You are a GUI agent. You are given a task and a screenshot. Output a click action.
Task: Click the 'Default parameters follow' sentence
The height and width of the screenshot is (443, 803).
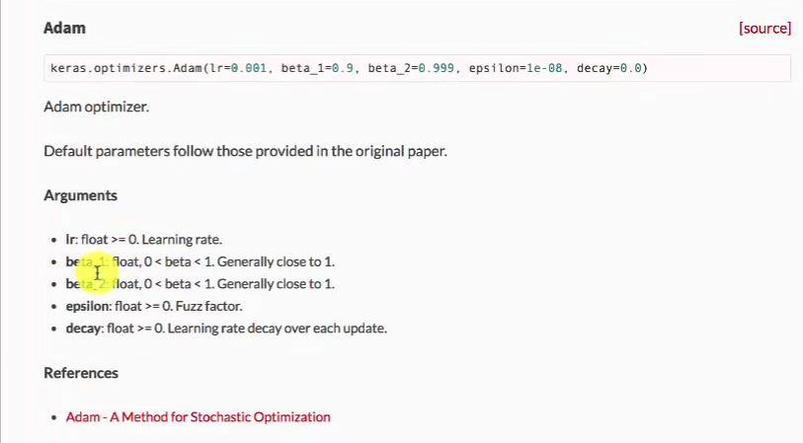(246, 151)
